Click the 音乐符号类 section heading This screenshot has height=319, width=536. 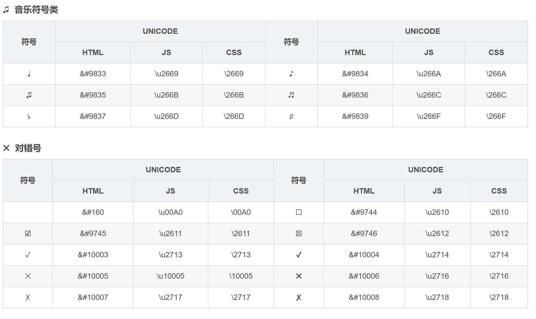point(36,10)
